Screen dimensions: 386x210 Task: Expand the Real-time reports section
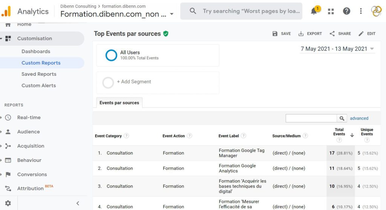(1, 117)
